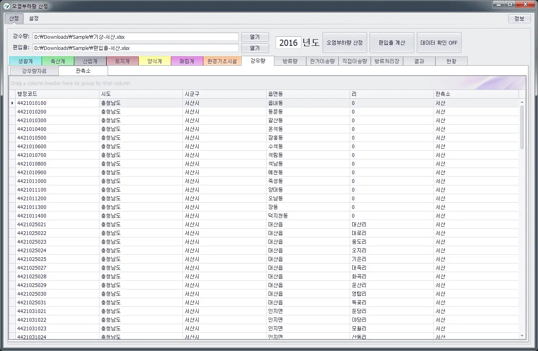538x351 pixels.
Task: Open the 방류량 tab
Action: click(290, 61)
